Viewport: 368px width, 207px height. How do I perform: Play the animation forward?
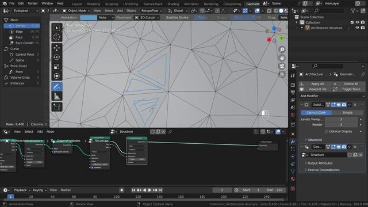point(149,190)
